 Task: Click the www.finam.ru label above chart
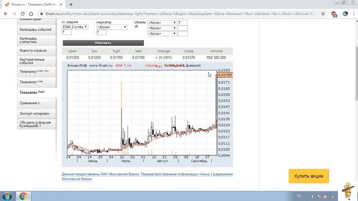[x=101, y=65]
